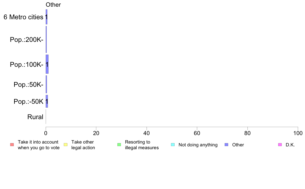Click the '6 Metro cities' axis label

[23, 17]
